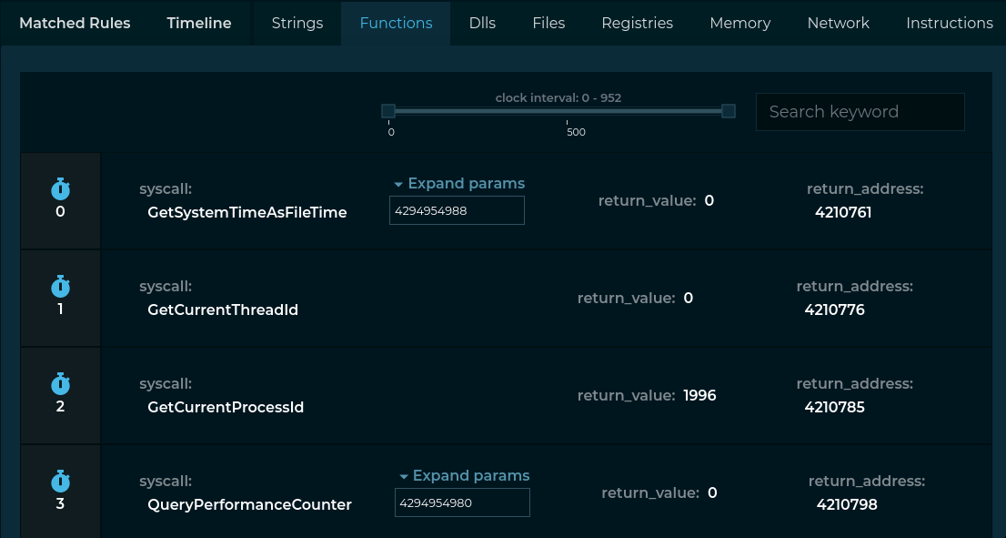
Task: Select the GetCurrentThreadId syscall name
Action: (x=223, y=310)
